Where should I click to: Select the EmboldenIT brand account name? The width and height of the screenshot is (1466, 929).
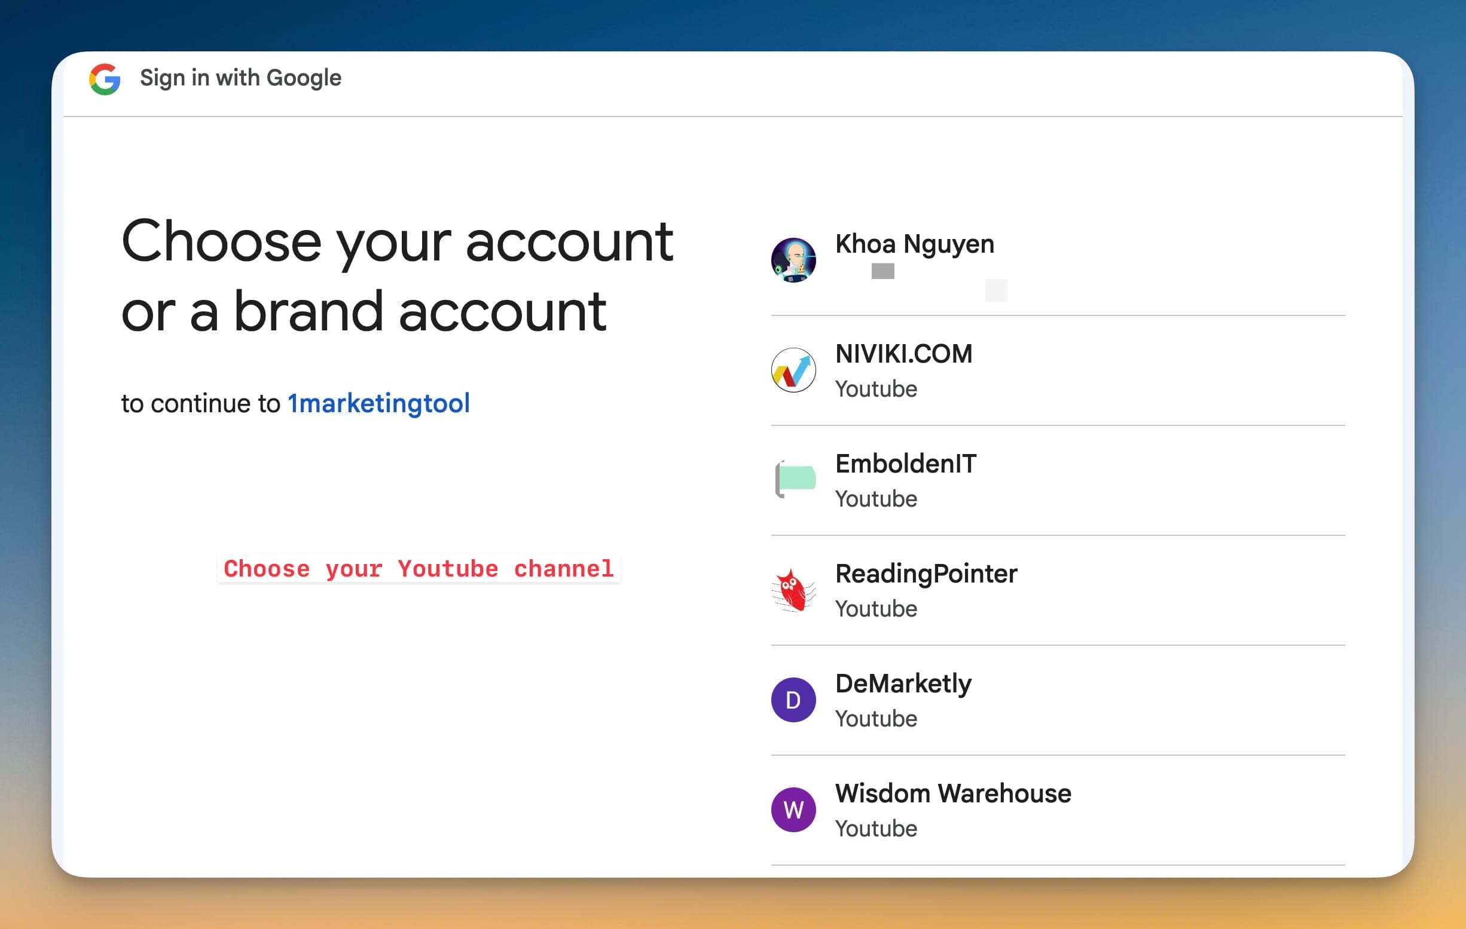point(905,464)
